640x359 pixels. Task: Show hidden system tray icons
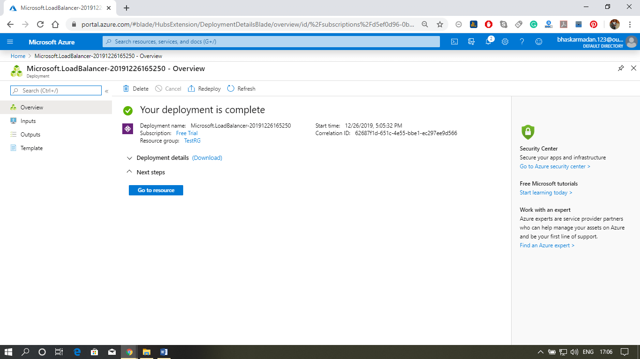tap(541, 352)
